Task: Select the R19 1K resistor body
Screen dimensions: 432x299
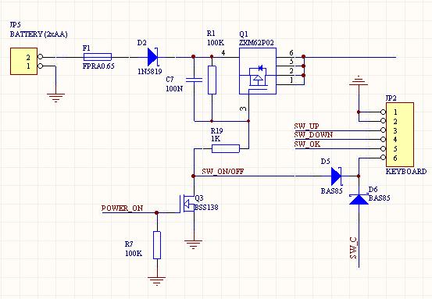Action: point(226,148)
